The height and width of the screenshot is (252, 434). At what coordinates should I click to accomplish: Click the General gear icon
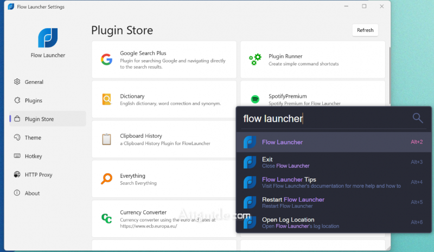17,82
